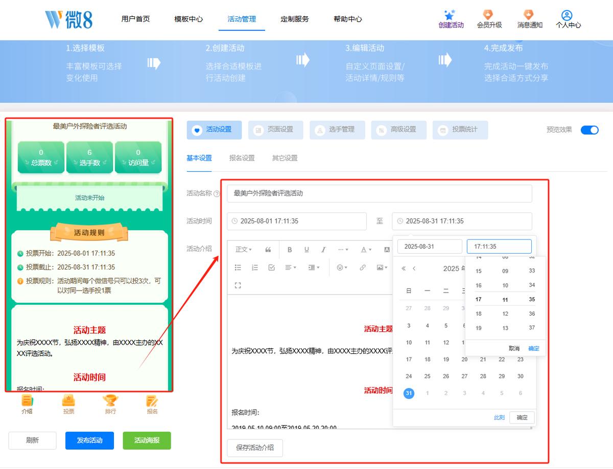Open the 选手管理 section

coord(337,130)
